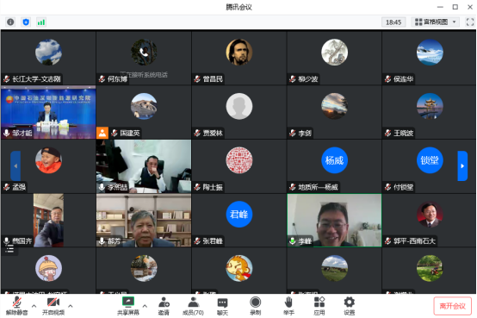Image resolution: width=477 pixels, height=318 pixels.
Task: Open the chat panel
Action: tap(222, 306)
